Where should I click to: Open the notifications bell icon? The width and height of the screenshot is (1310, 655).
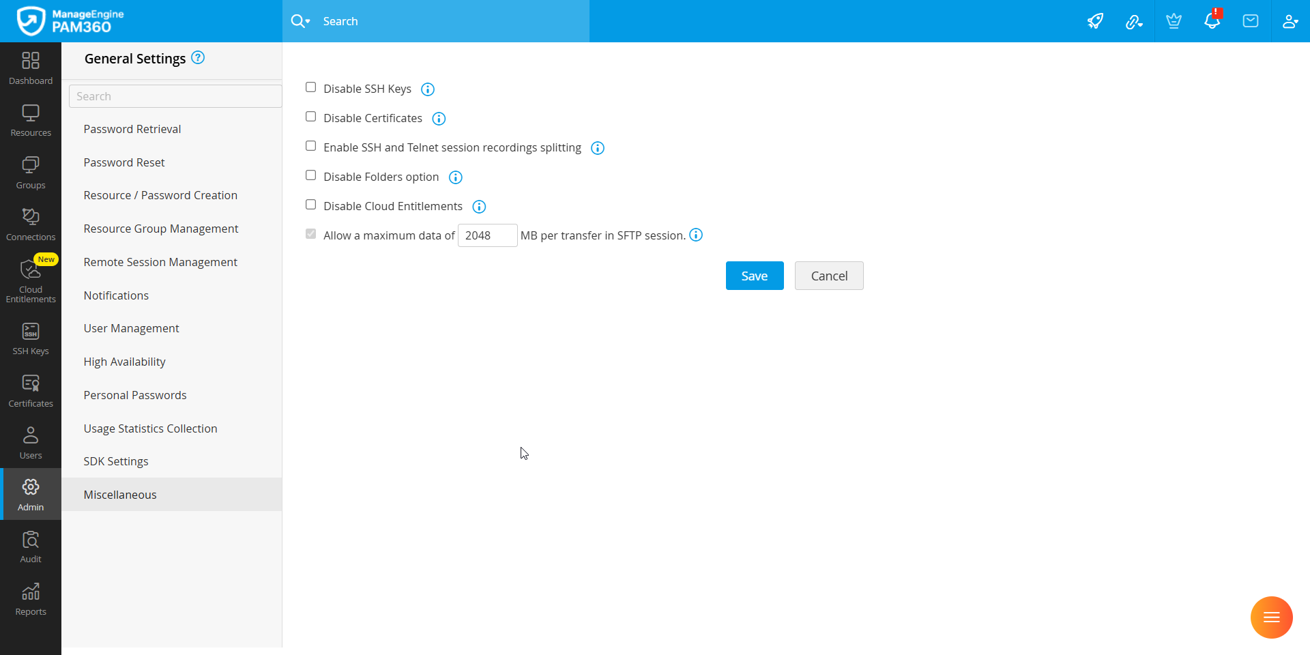pos(1212,20)
